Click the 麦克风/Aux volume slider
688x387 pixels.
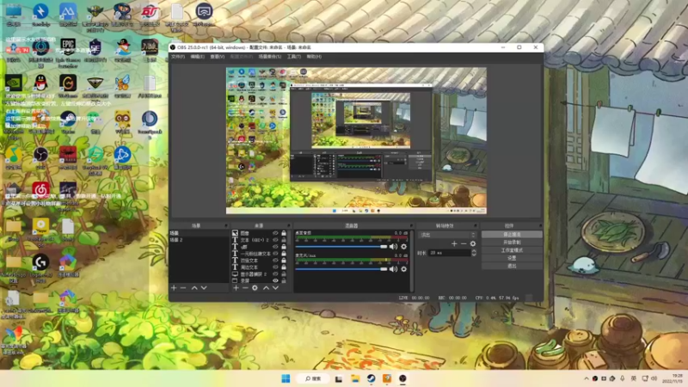[341, 269]
